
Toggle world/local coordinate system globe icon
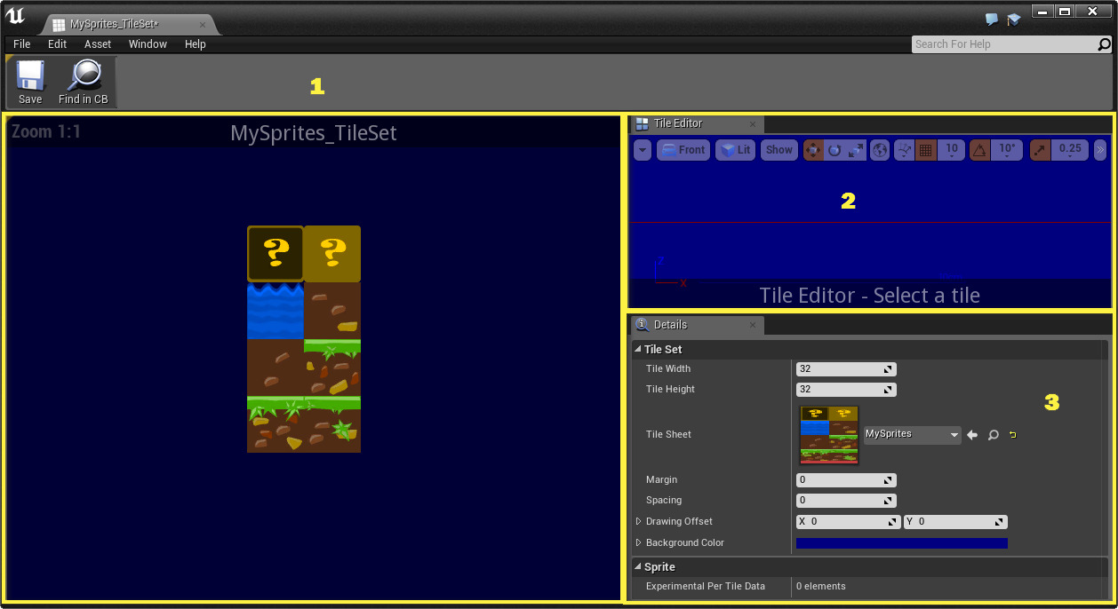[880, 150]
